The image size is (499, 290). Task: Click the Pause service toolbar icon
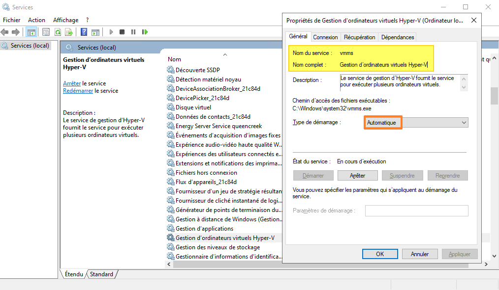click(x=133, y=32)
